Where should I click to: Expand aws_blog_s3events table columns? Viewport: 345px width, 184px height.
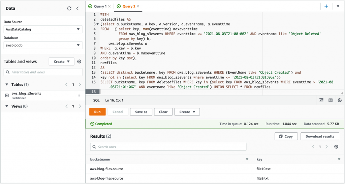(x=7, y=96)
